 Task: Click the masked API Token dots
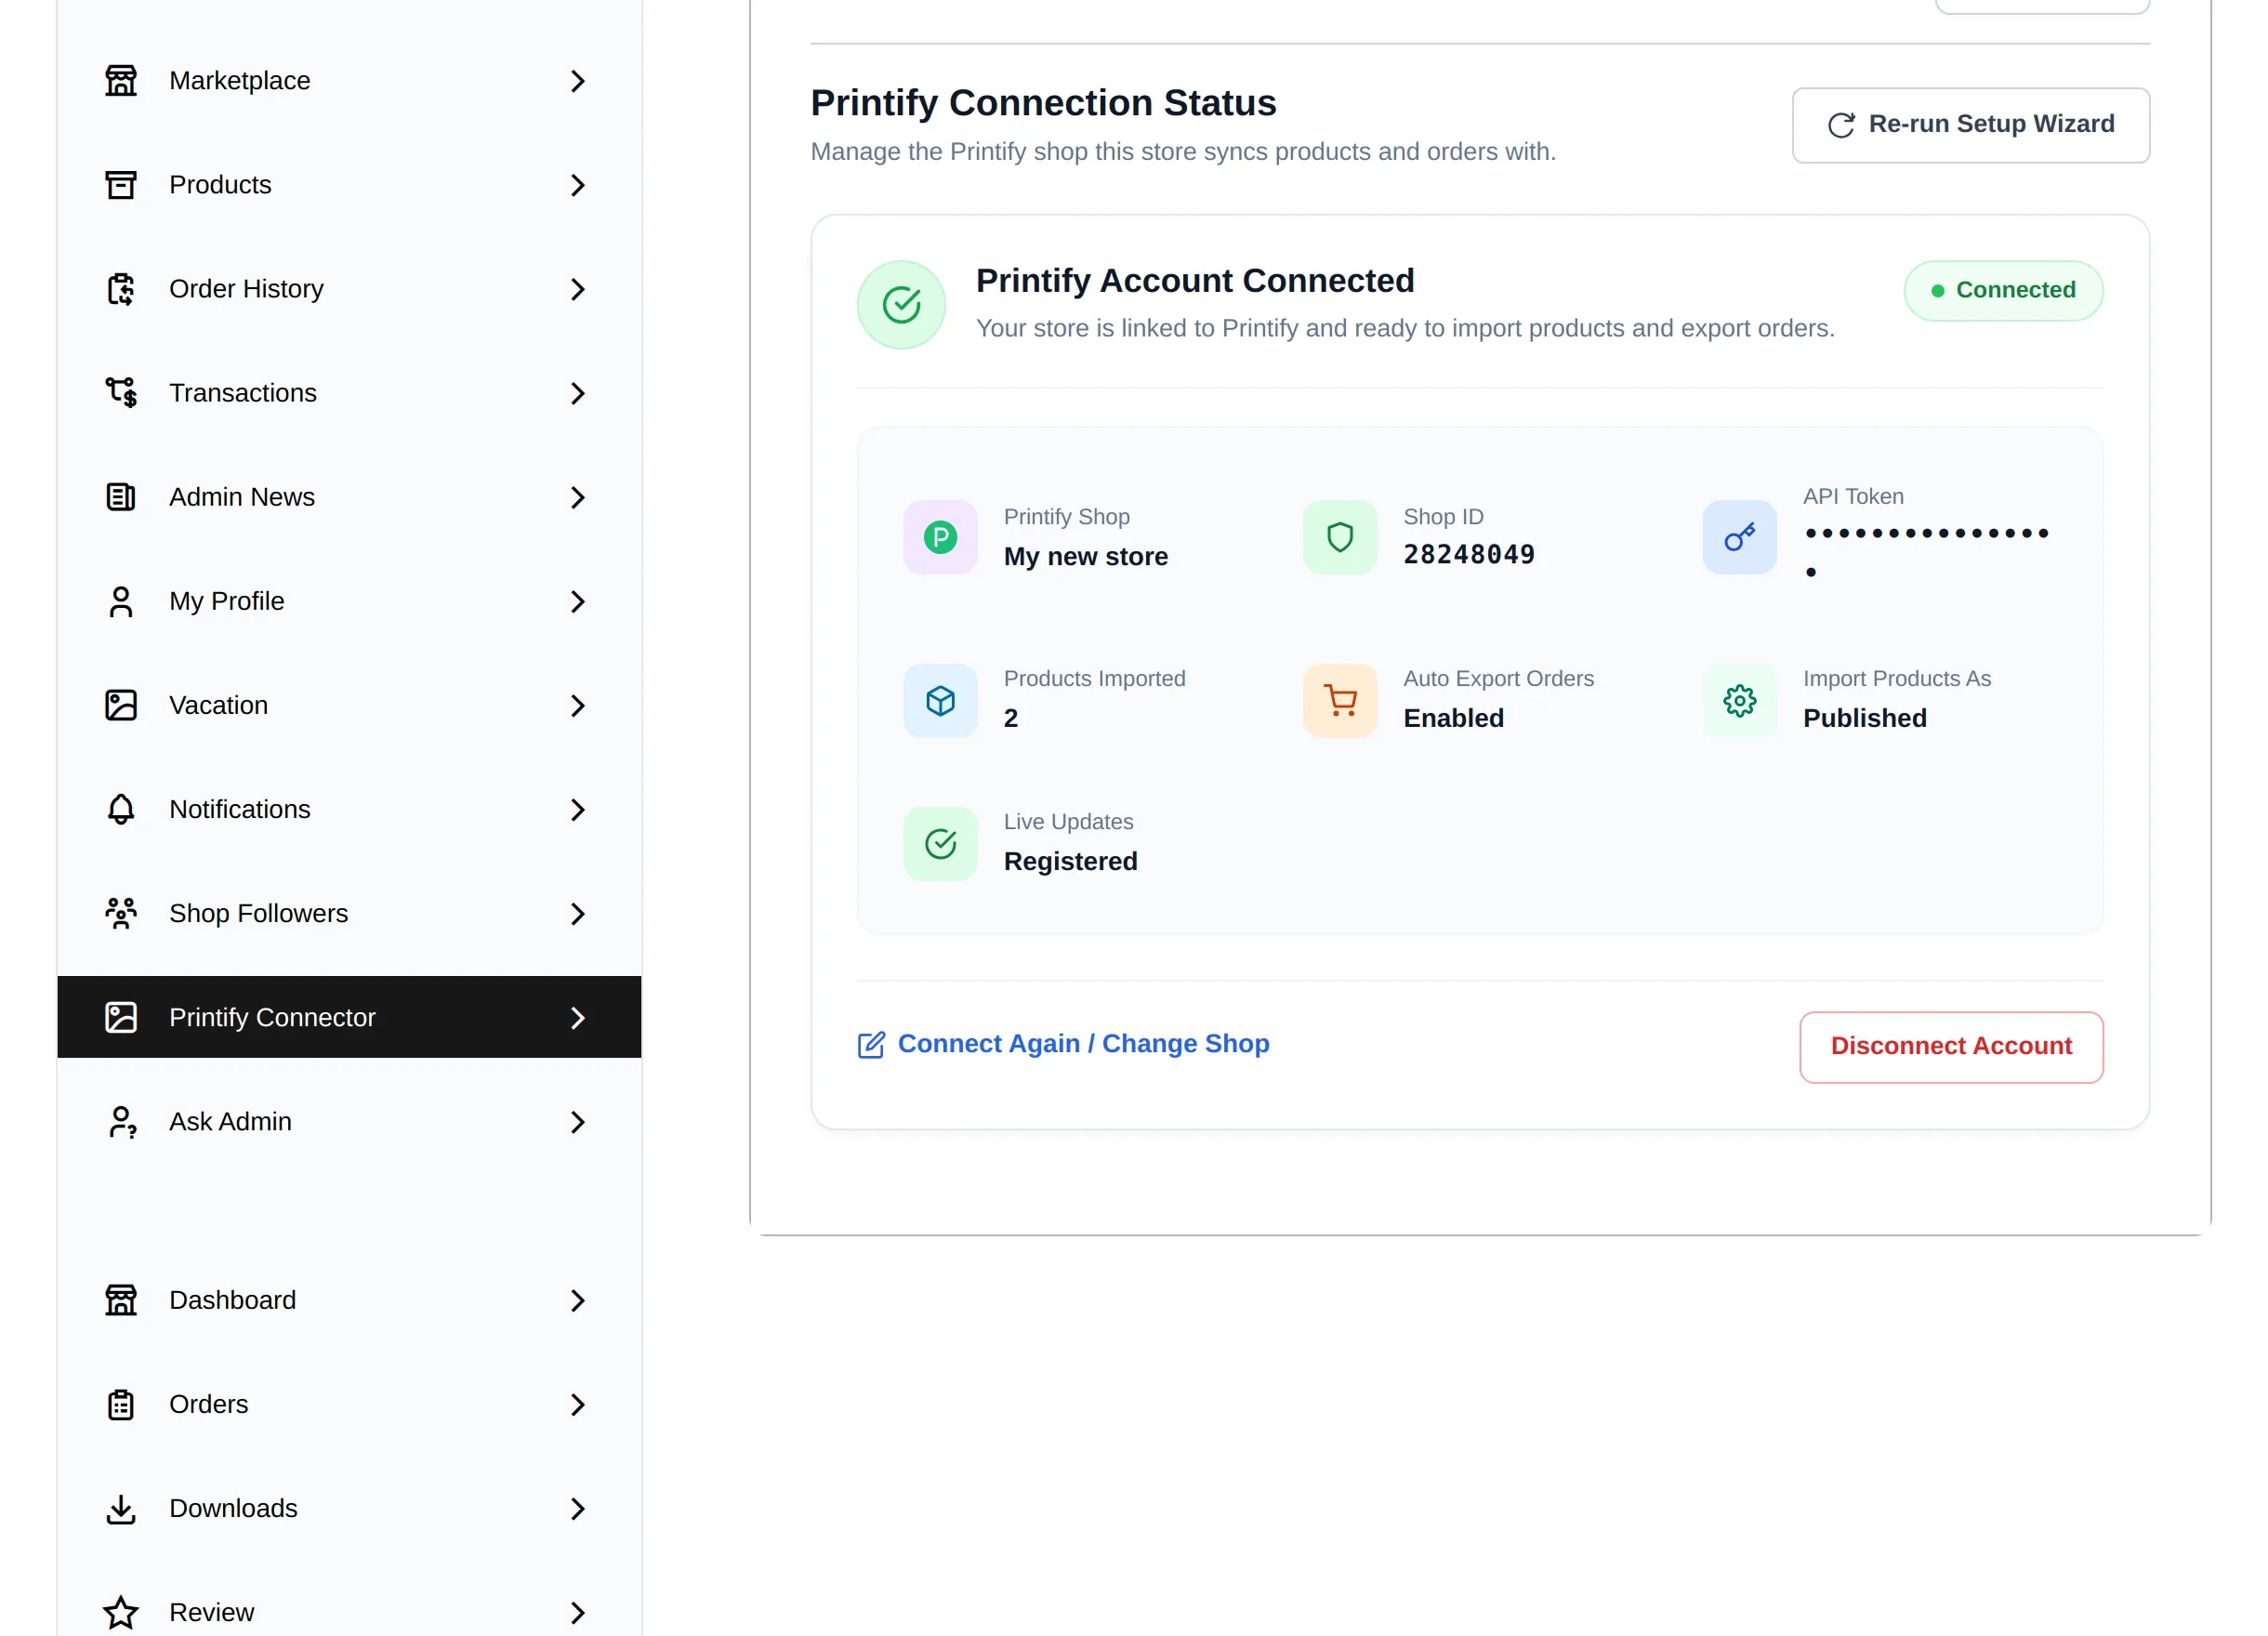click(x=1927, y=552)
